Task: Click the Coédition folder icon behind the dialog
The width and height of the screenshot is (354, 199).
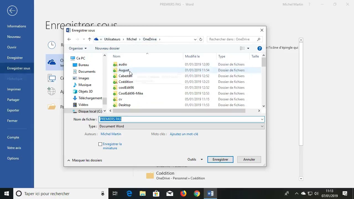Action: [x=150, y=176]
